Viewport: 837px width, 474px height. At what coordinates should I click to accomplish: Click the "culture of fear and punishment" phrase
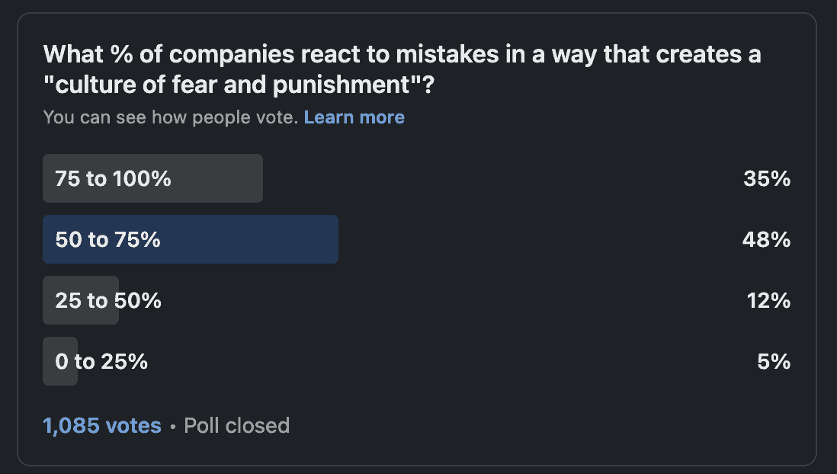click(x=232, y=85)
